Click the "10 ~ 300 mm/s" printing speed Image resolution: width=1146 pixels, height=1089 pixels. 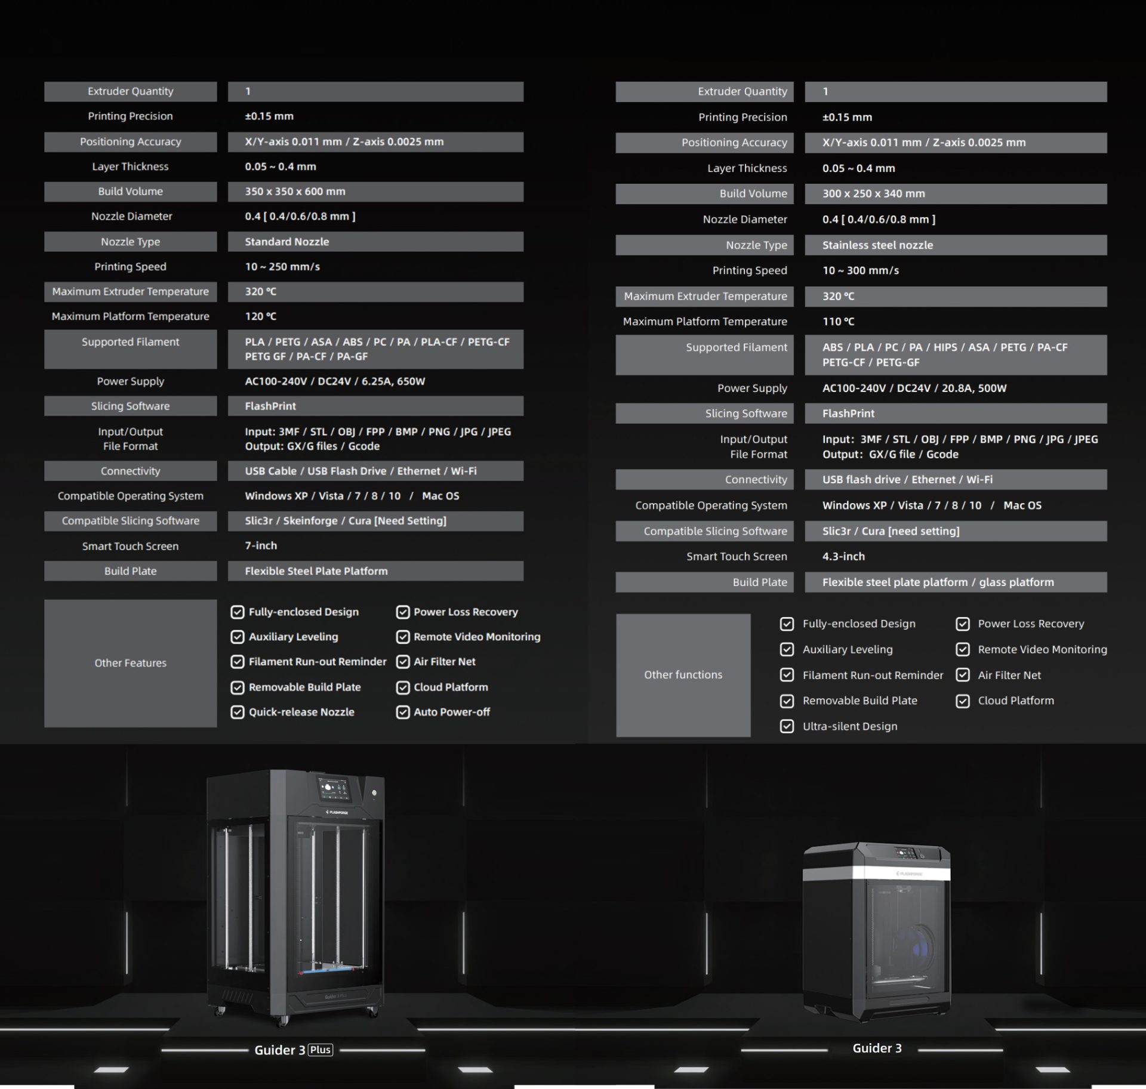point(860,270)
